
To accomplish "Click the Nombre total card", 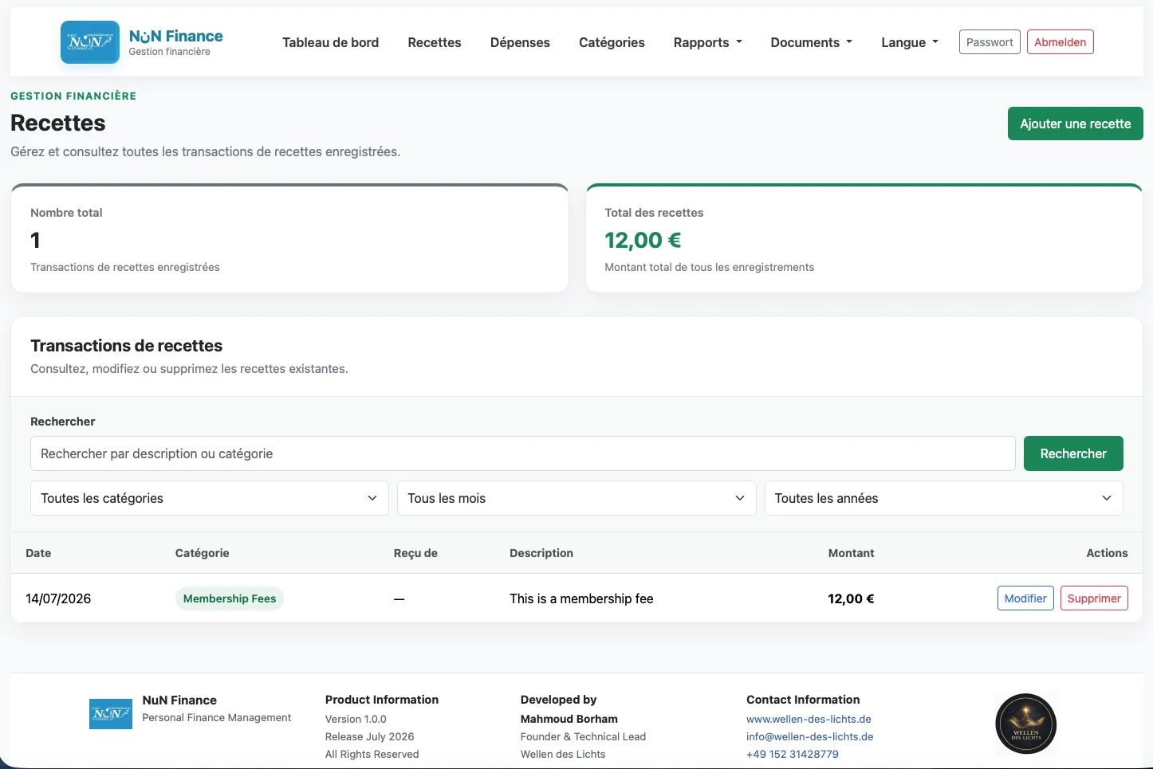I will [x=289, y=238].
